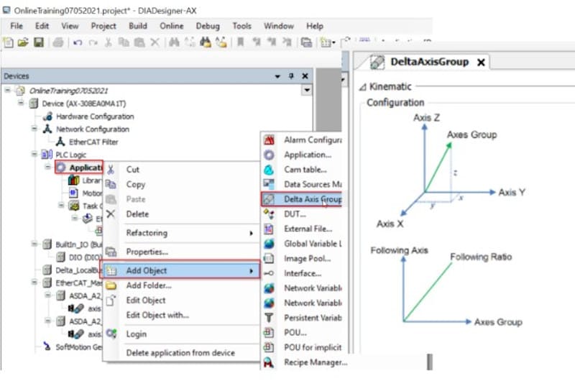Image resolution: width=575 pixels, height=381 pixels.
Task: Open the Devices panel dropdown arrow
Action: pyautogui.click(x=278, y=76)
